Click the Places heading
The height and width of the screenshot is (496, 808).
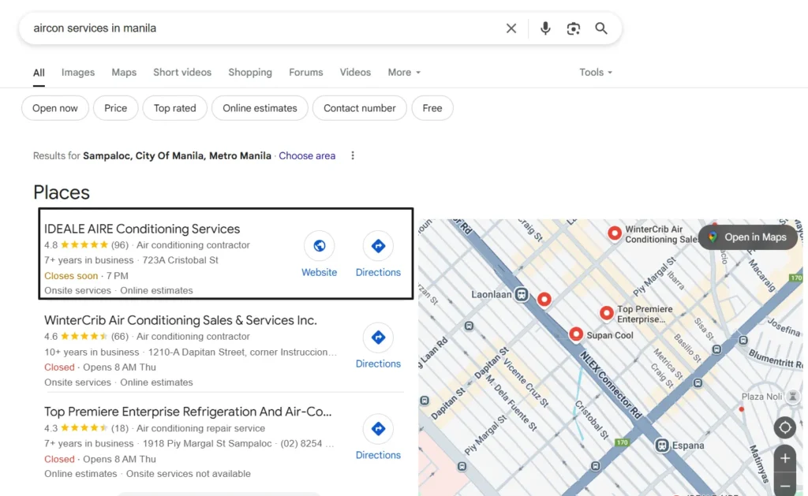tap(62, 192)
